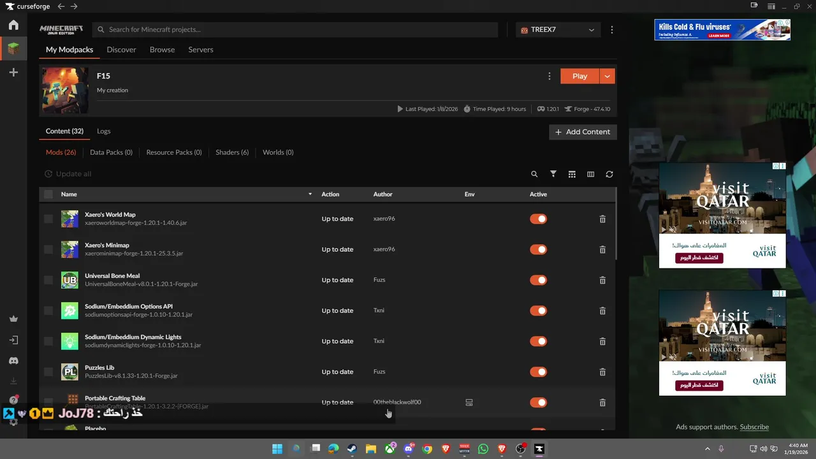Open the column layout icon in mods toolbar

point(590,174)
